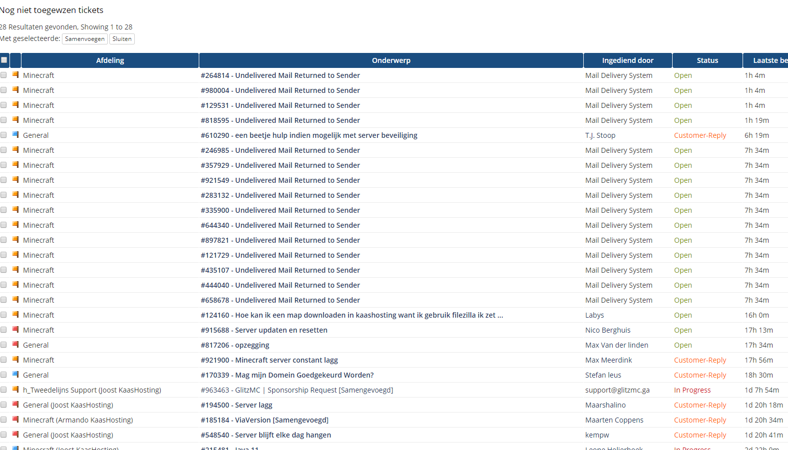Viewport: 788px width, 450px height.
Task: Click the blue flag icon for ticket #610290
Action: (15, 135)
